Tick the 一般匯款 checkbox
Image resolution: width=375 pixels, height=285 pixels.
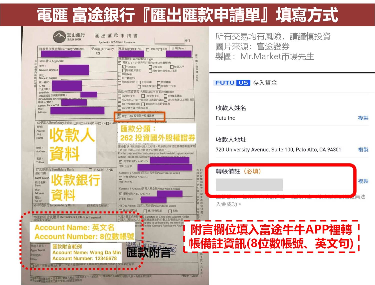point(124,67)
